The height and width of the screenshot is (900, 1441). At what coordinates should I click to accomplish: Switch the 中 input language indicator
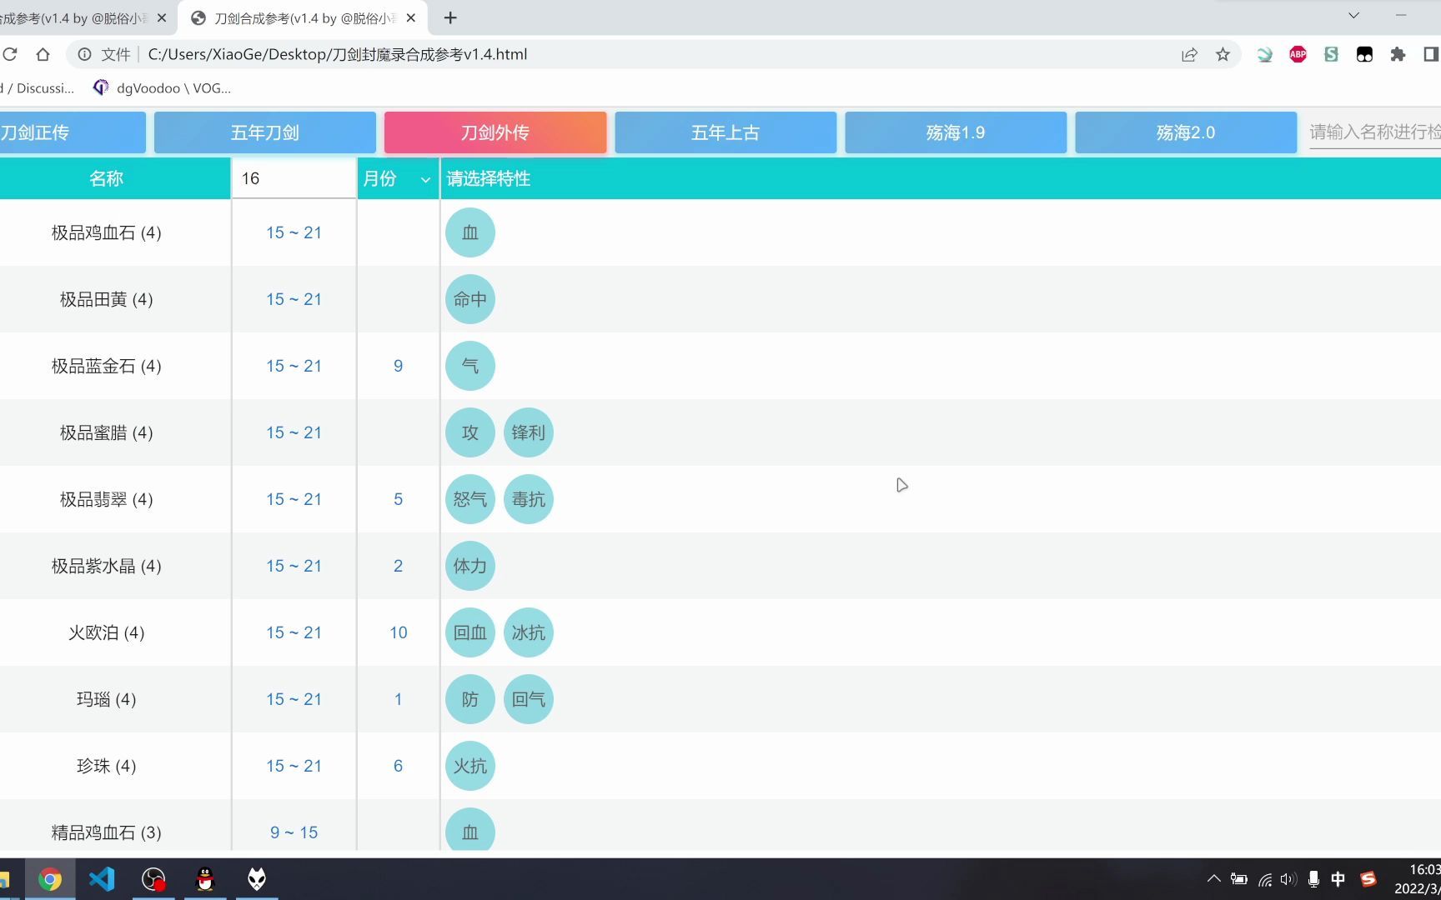pyautogui.click(x=1338, y=879)
